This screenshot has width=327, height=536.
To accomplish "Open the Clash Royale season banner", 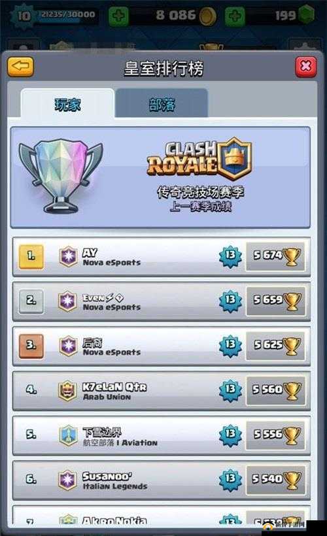I will coord(160,177).
